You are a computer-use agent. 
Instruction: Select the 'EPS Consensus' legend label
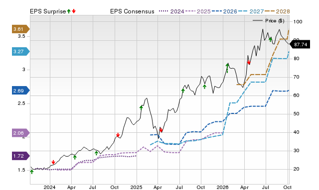132,11
